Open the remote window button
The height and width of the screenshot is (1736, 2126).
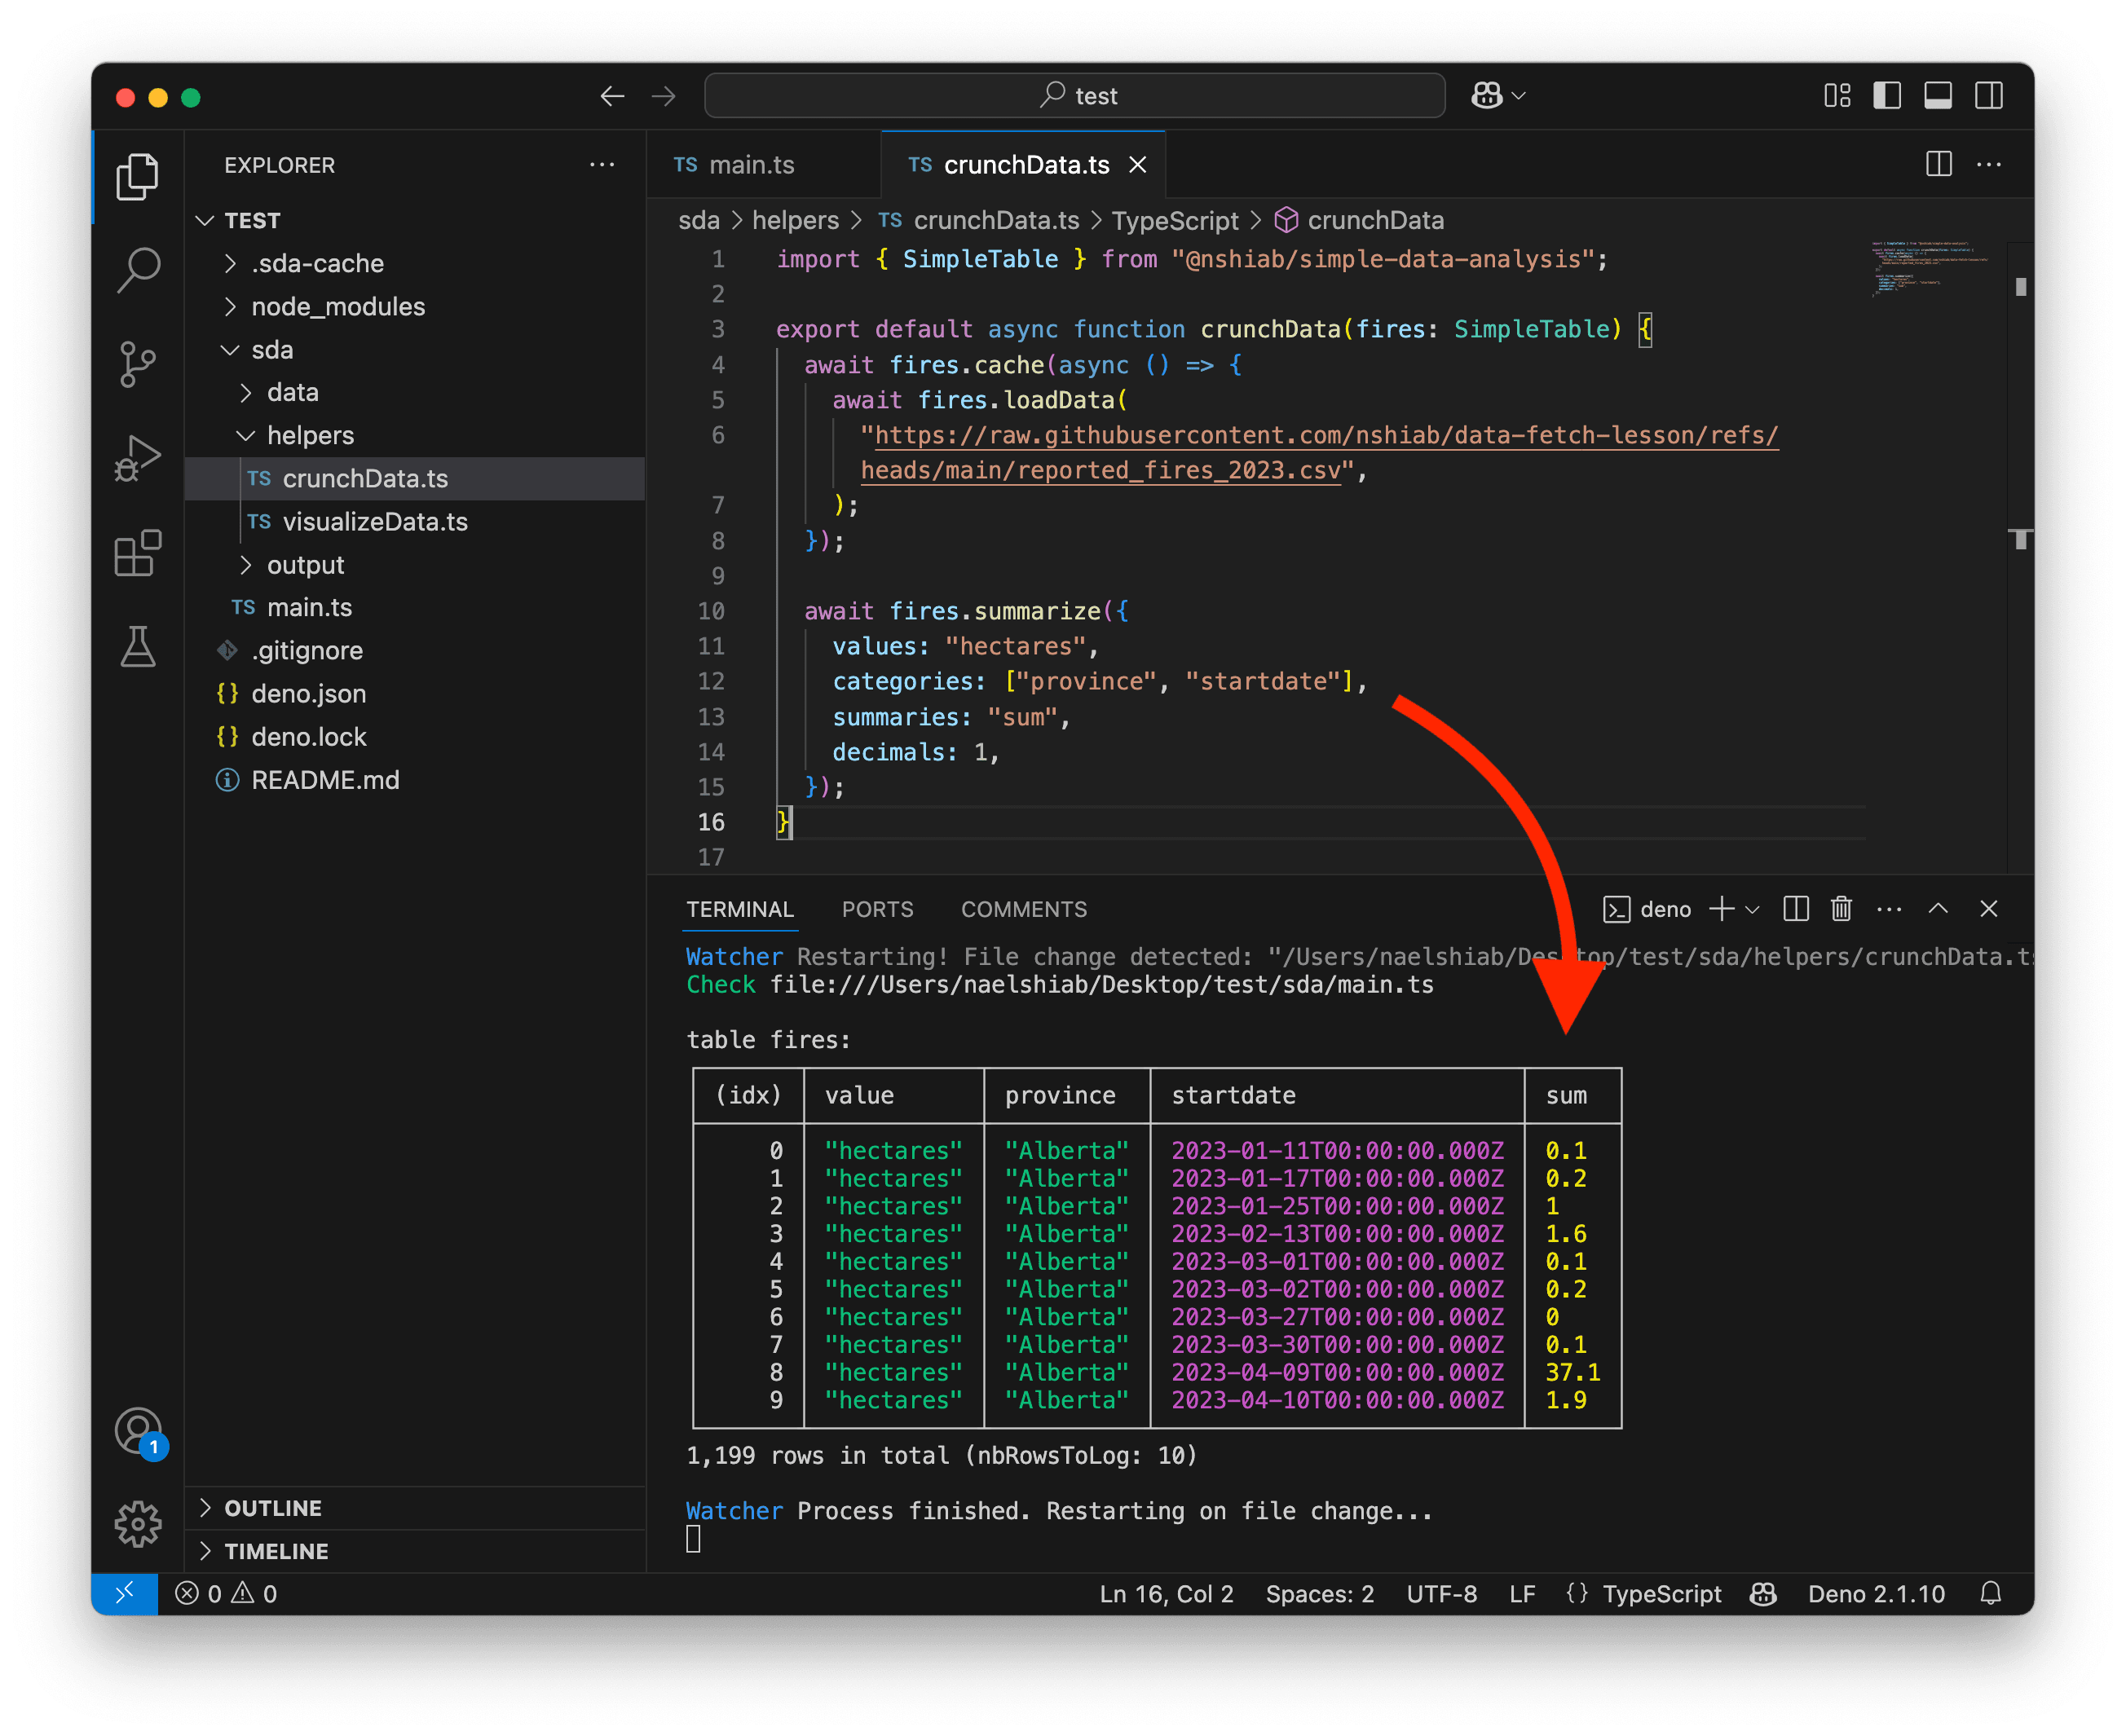(125, 1594)
